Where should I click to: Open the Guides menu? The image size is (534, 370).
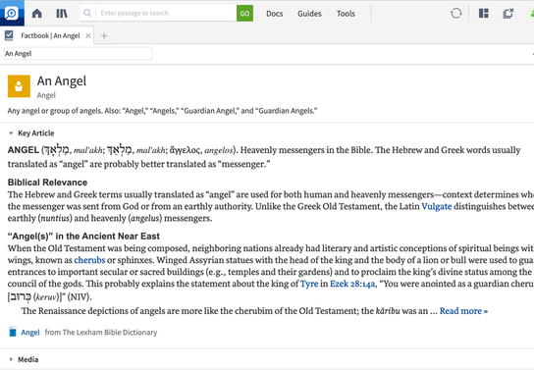[309, 14]
